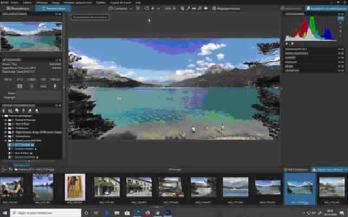
Task: Open the Fichier menu
Action: (15, 3)
